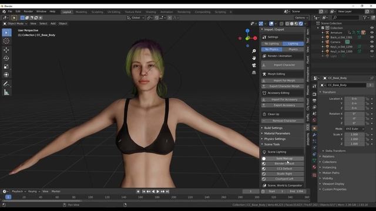376x211 pixels.
Task: Open the Material properties tab
Action: click(314, 167)
